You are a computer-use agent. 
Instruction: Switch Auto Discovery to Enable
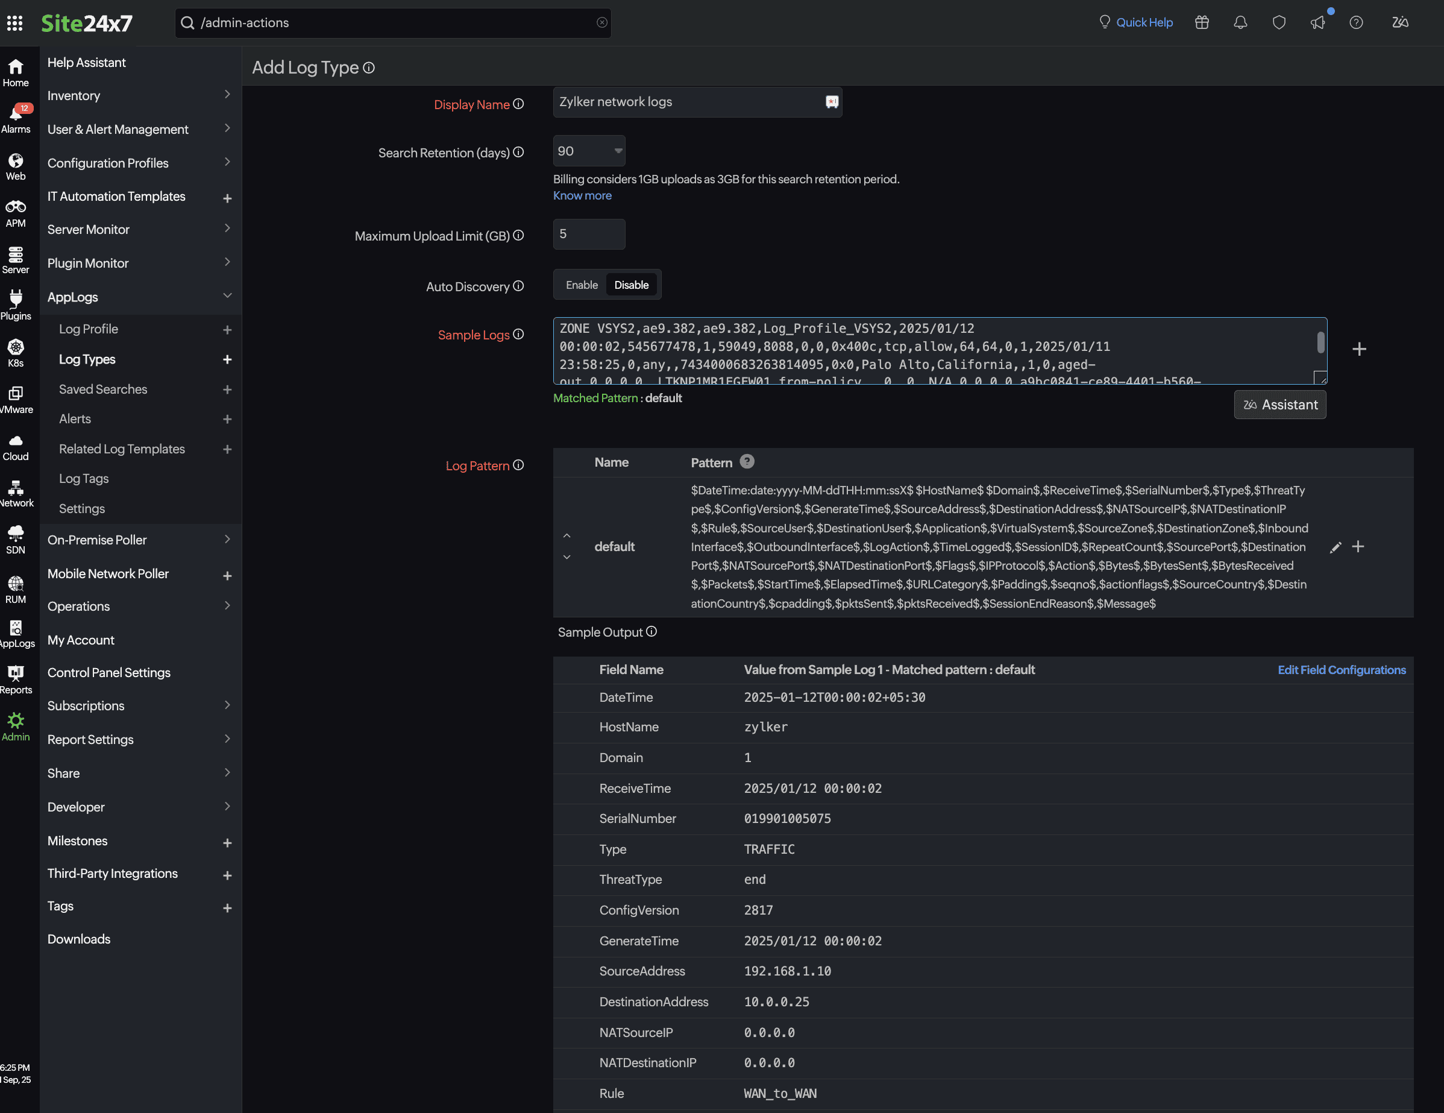click(581, 285)
